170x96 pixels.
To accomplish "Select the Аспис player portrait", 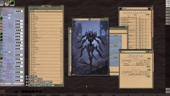I will click(7, 3).
